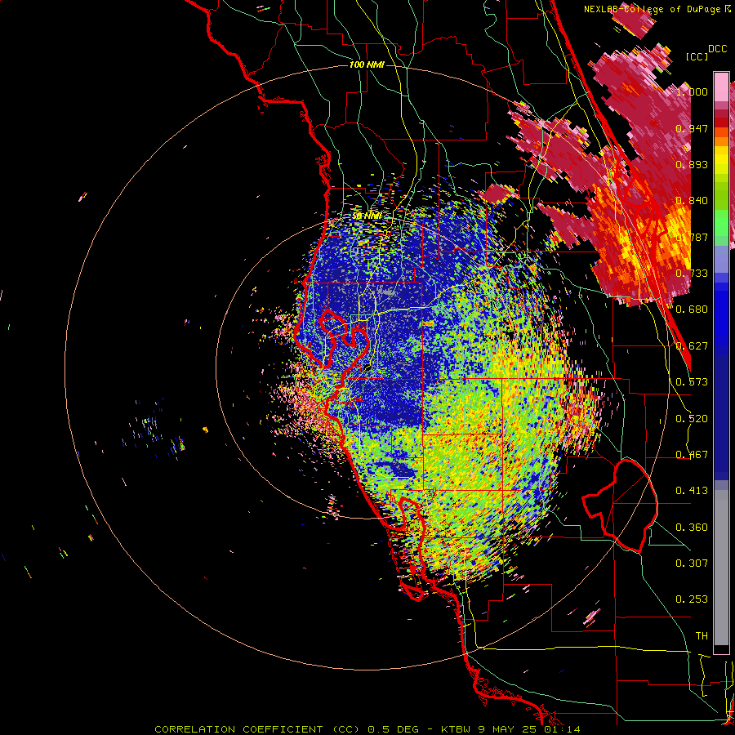The width and height of the screenshot is (735, 735).
Task: Click the 0.947 scale value
Action: pos(692,128)
